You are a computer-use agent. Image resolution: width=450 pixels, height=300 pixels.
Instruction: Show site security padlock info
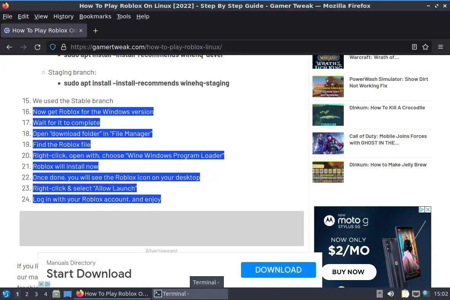click(x=63, y=47)
